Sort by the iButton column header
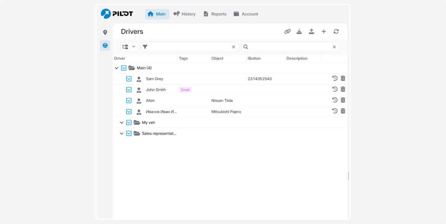Image resolution: width=446 pixels, height=224 pixels. pos(254,58)
